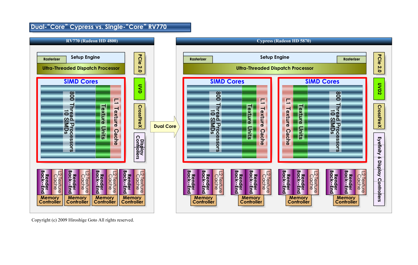Select the green UVD block
418x265 pixels.
click(x=139, y=89)
